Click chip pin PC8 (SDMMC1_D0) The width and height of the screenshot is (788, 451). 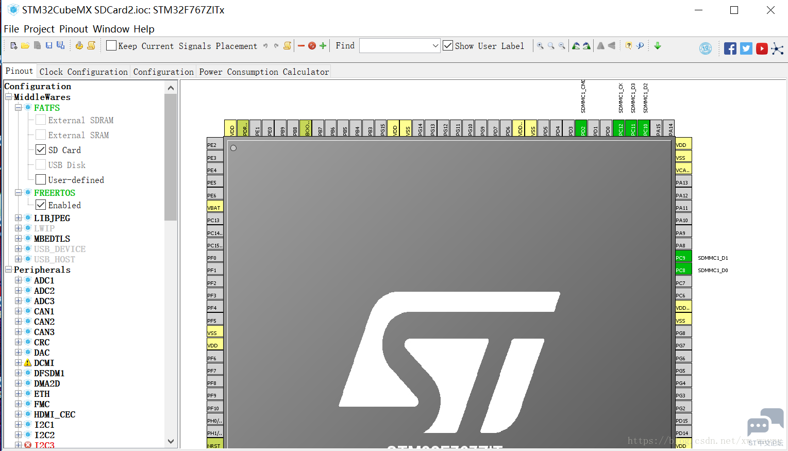pyautogui.click(x=683, y=270)
